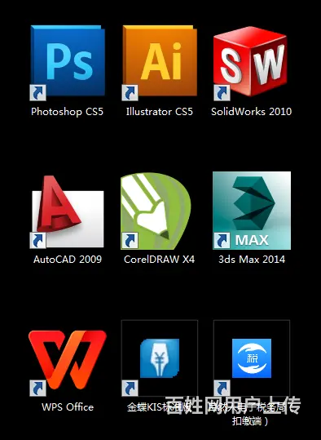The width and height of the screenshot is (321, 440).
Task: Open the 3ds Max 2014 icon
Action: pyautogui.click(x=252, y=211)
